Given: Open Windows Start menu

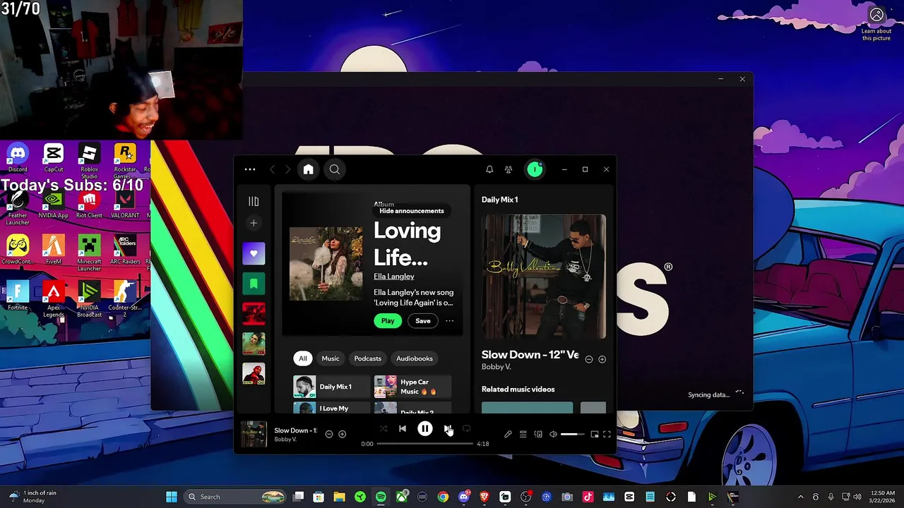Looking at the screenshot, I should pyautogui.click(x=172, y=497).
